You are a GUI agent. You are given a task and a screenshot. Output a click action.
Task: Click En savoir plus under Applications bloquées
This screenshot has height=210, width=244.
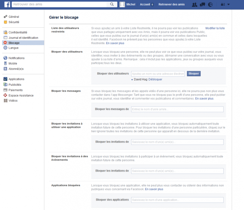pyautogui.click(x=154, y=189)
